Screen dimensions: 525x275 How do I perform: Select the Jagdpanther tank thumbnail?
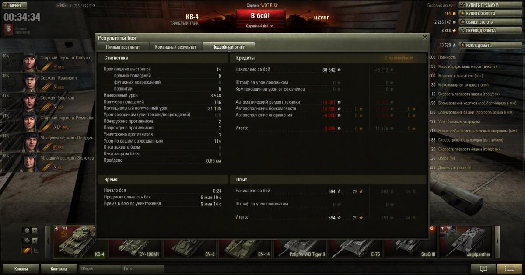(465, 242)
